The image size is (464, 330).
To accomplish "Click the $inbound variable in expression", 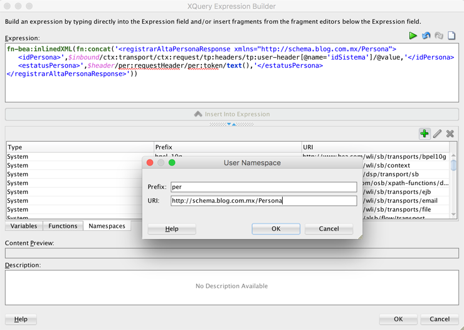I will [84, 57].
